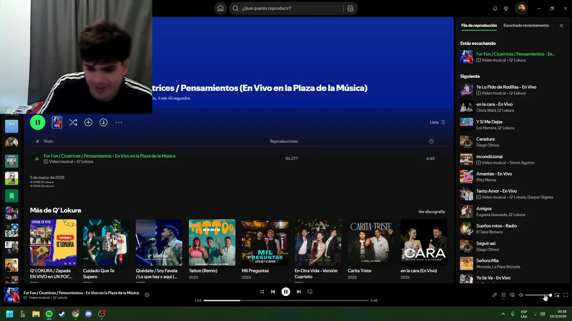Viewport: 572px width, 321px height.
Task: Open Más de Q' Lokura heading
Action: tap(55, 210)
